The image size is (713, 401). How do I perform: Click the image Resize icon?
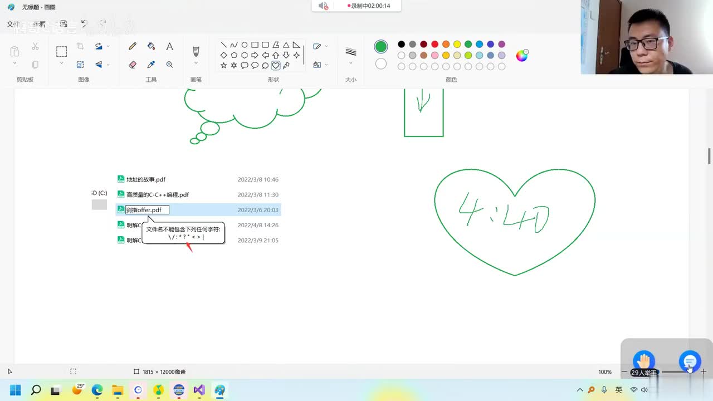coord(80,65)
